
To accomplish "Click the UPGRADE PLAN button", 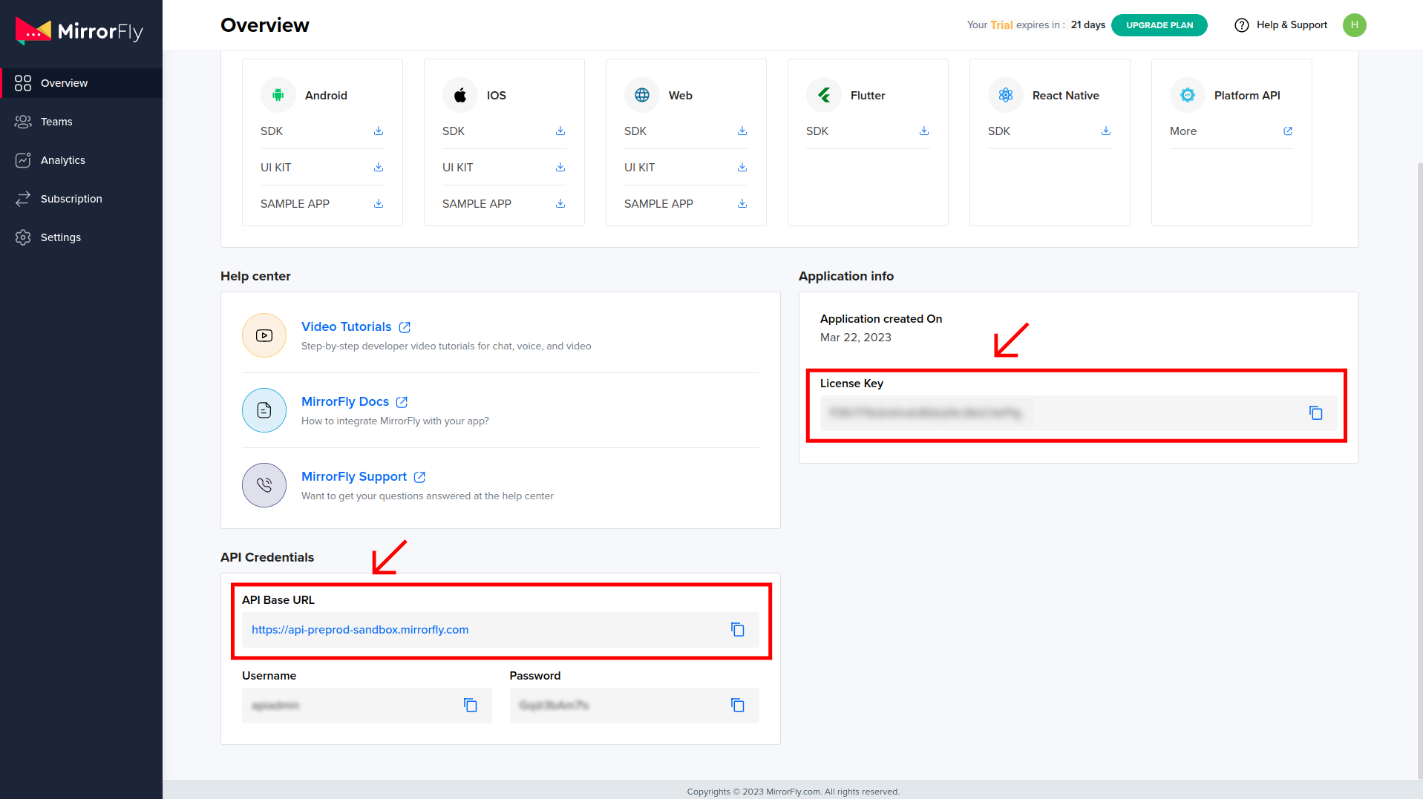I will click(1159, 25).
